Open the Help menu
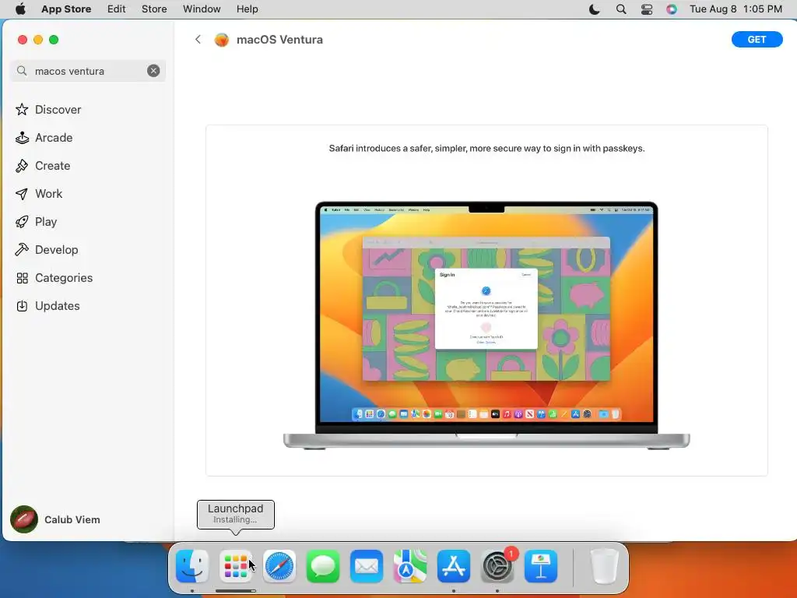The width and height of the screenshot is (797, 598). (x=247, y=9)
